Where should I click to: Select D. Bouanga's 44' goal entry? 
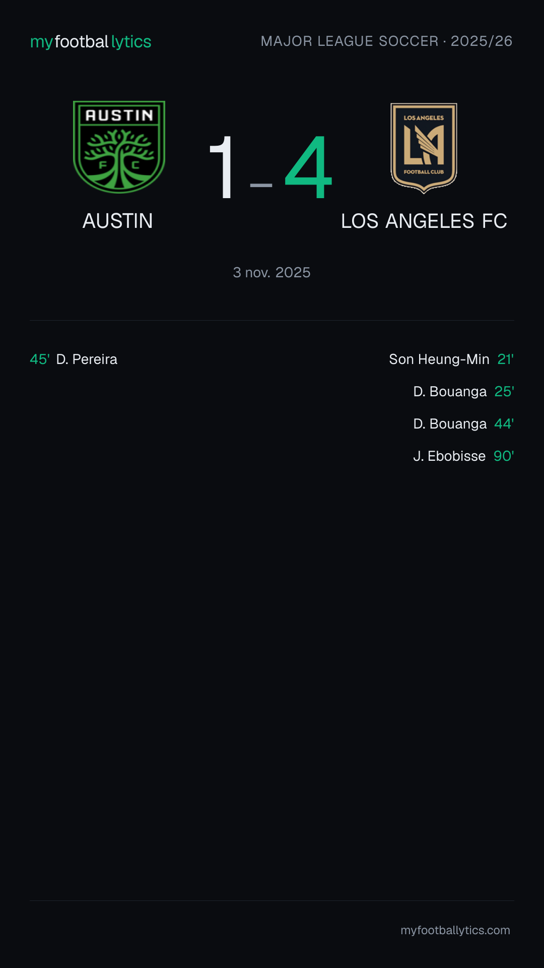pos(463,423)
